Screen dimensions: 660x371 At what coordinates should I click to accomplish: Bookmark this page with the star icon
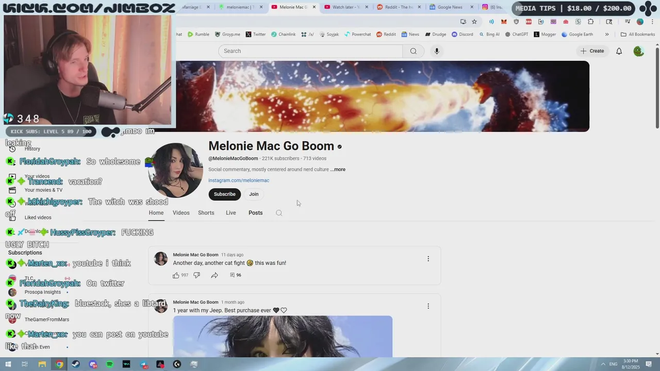(474, 22)
